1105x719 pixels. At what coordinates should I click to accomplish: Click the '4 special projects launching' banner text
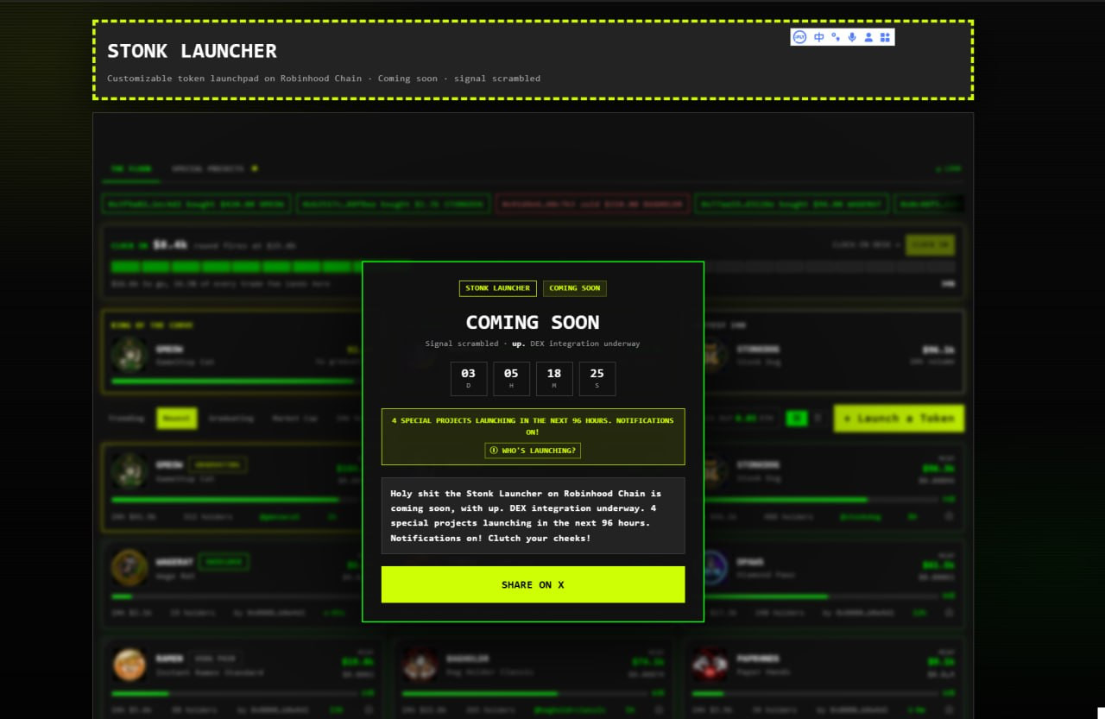533,426
